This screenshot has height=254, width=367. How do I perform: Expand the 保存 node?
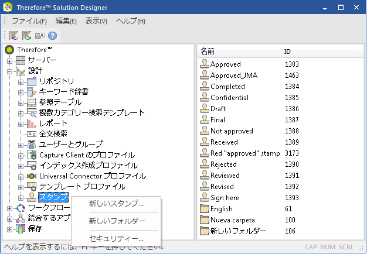pyautogui.click(x=9, y=229)
